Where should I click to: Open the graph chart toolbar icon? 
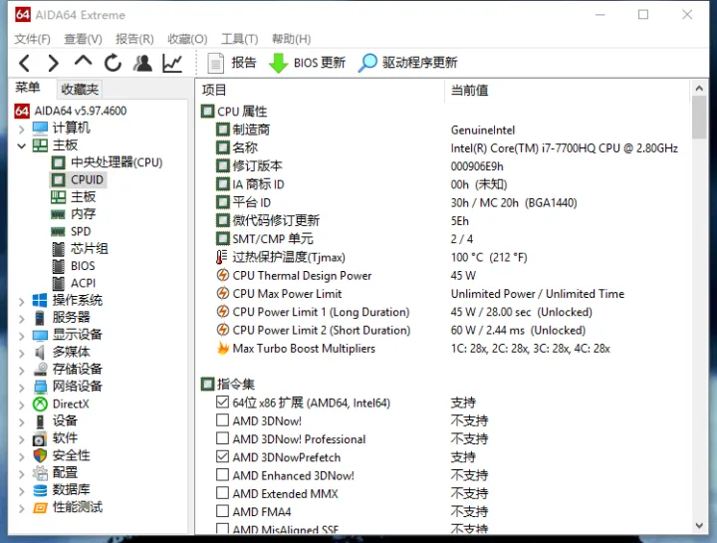click(x=172, y=63)
